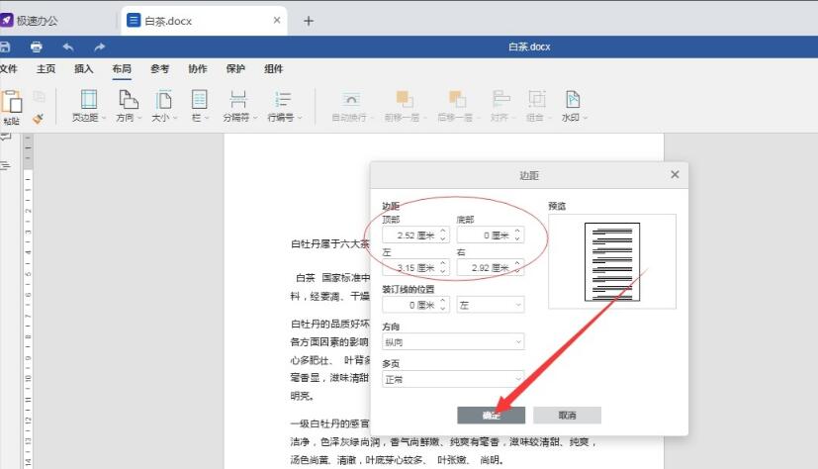Click text 白牡丹属于六大茶 in the document
The height and width of the screenshot is (469, 818).
(329, 243)
